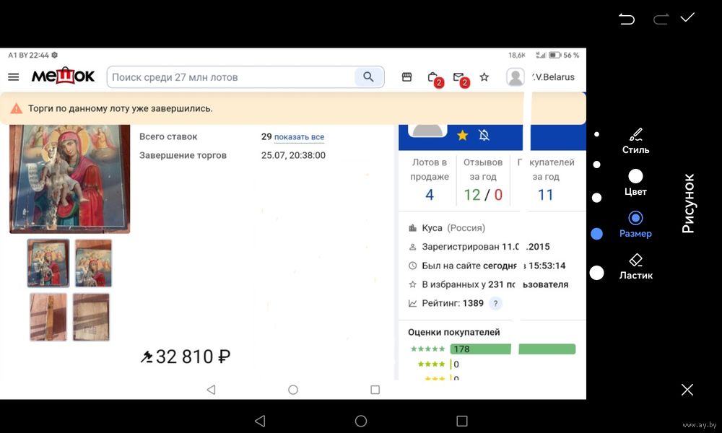Image resolution: width=722 pixels, height=433 pixels.
Task: Choose the medium brush size dot
Action: tap(597, 198)
